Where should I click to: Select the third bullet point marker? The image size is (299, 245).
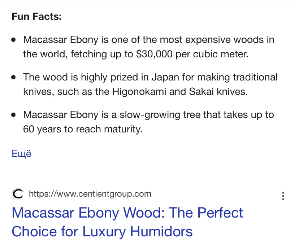click(x=13, y=115)
